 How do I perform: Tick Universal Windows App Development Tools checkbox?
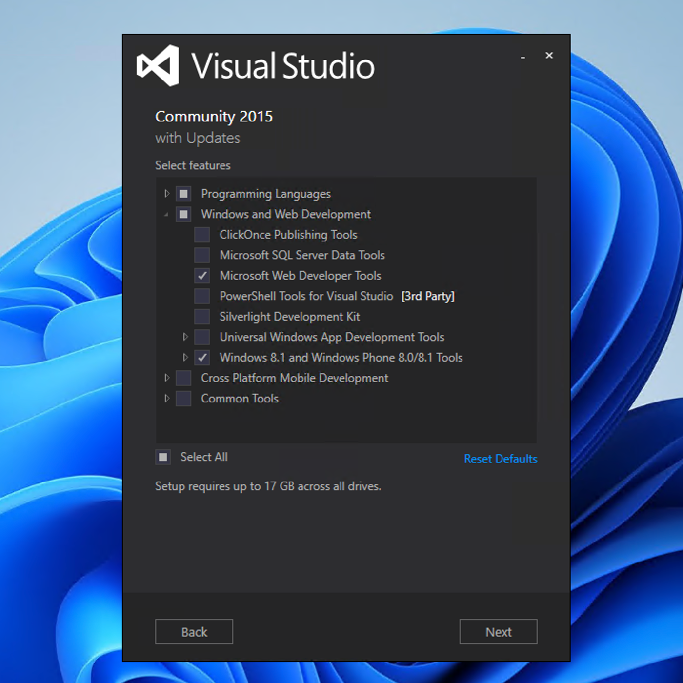point(202,337)
